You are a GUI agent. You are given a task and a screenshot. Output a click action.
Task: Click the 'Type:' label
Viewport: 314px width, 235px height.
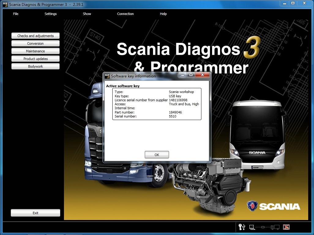pyautogui.click(x=119, y=92)
